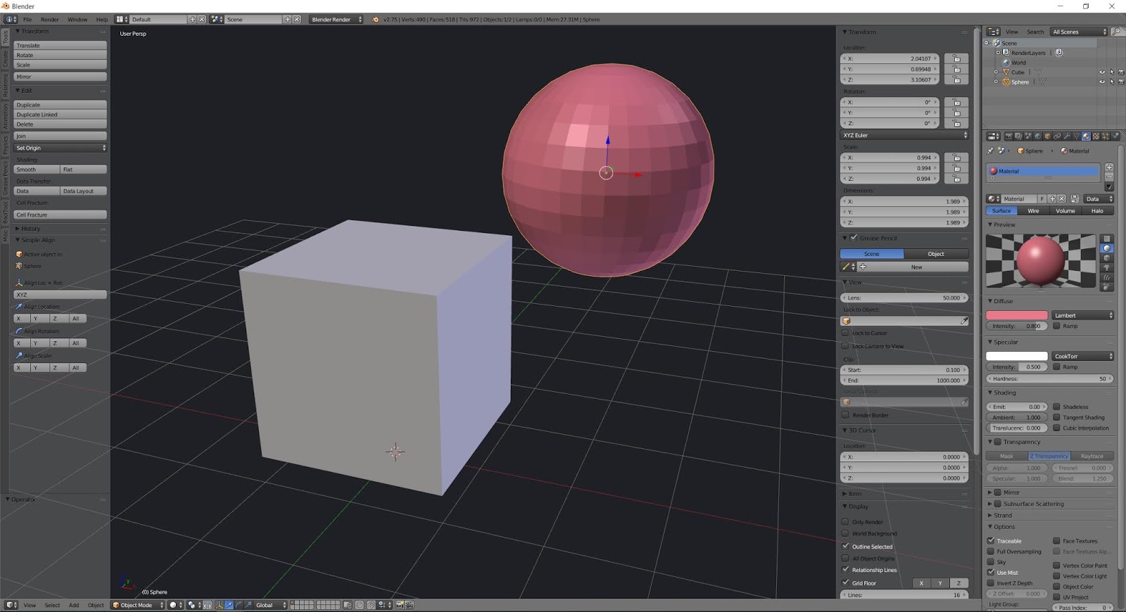Open the Render Layers properties tab icon
This screenshot has height=612, width=1126.
click(x=1018, y=136)
